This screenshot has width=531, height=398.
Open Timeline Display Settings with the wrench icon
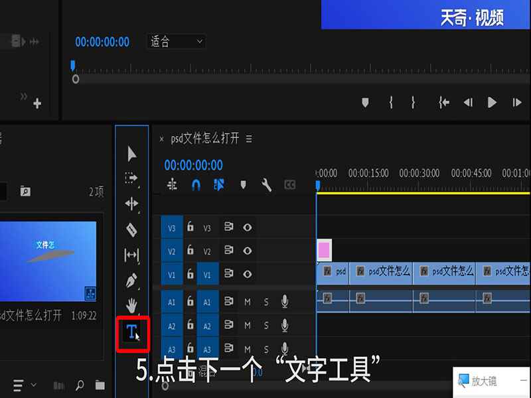tap(267, 185)
